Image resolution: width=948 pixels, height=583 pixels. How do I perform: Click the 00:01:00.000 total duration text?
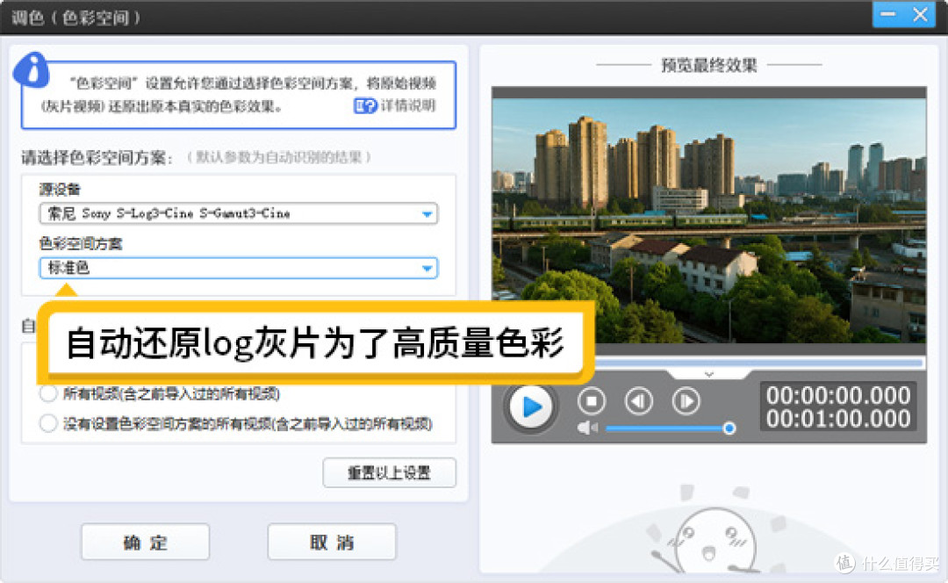point(838,419)
